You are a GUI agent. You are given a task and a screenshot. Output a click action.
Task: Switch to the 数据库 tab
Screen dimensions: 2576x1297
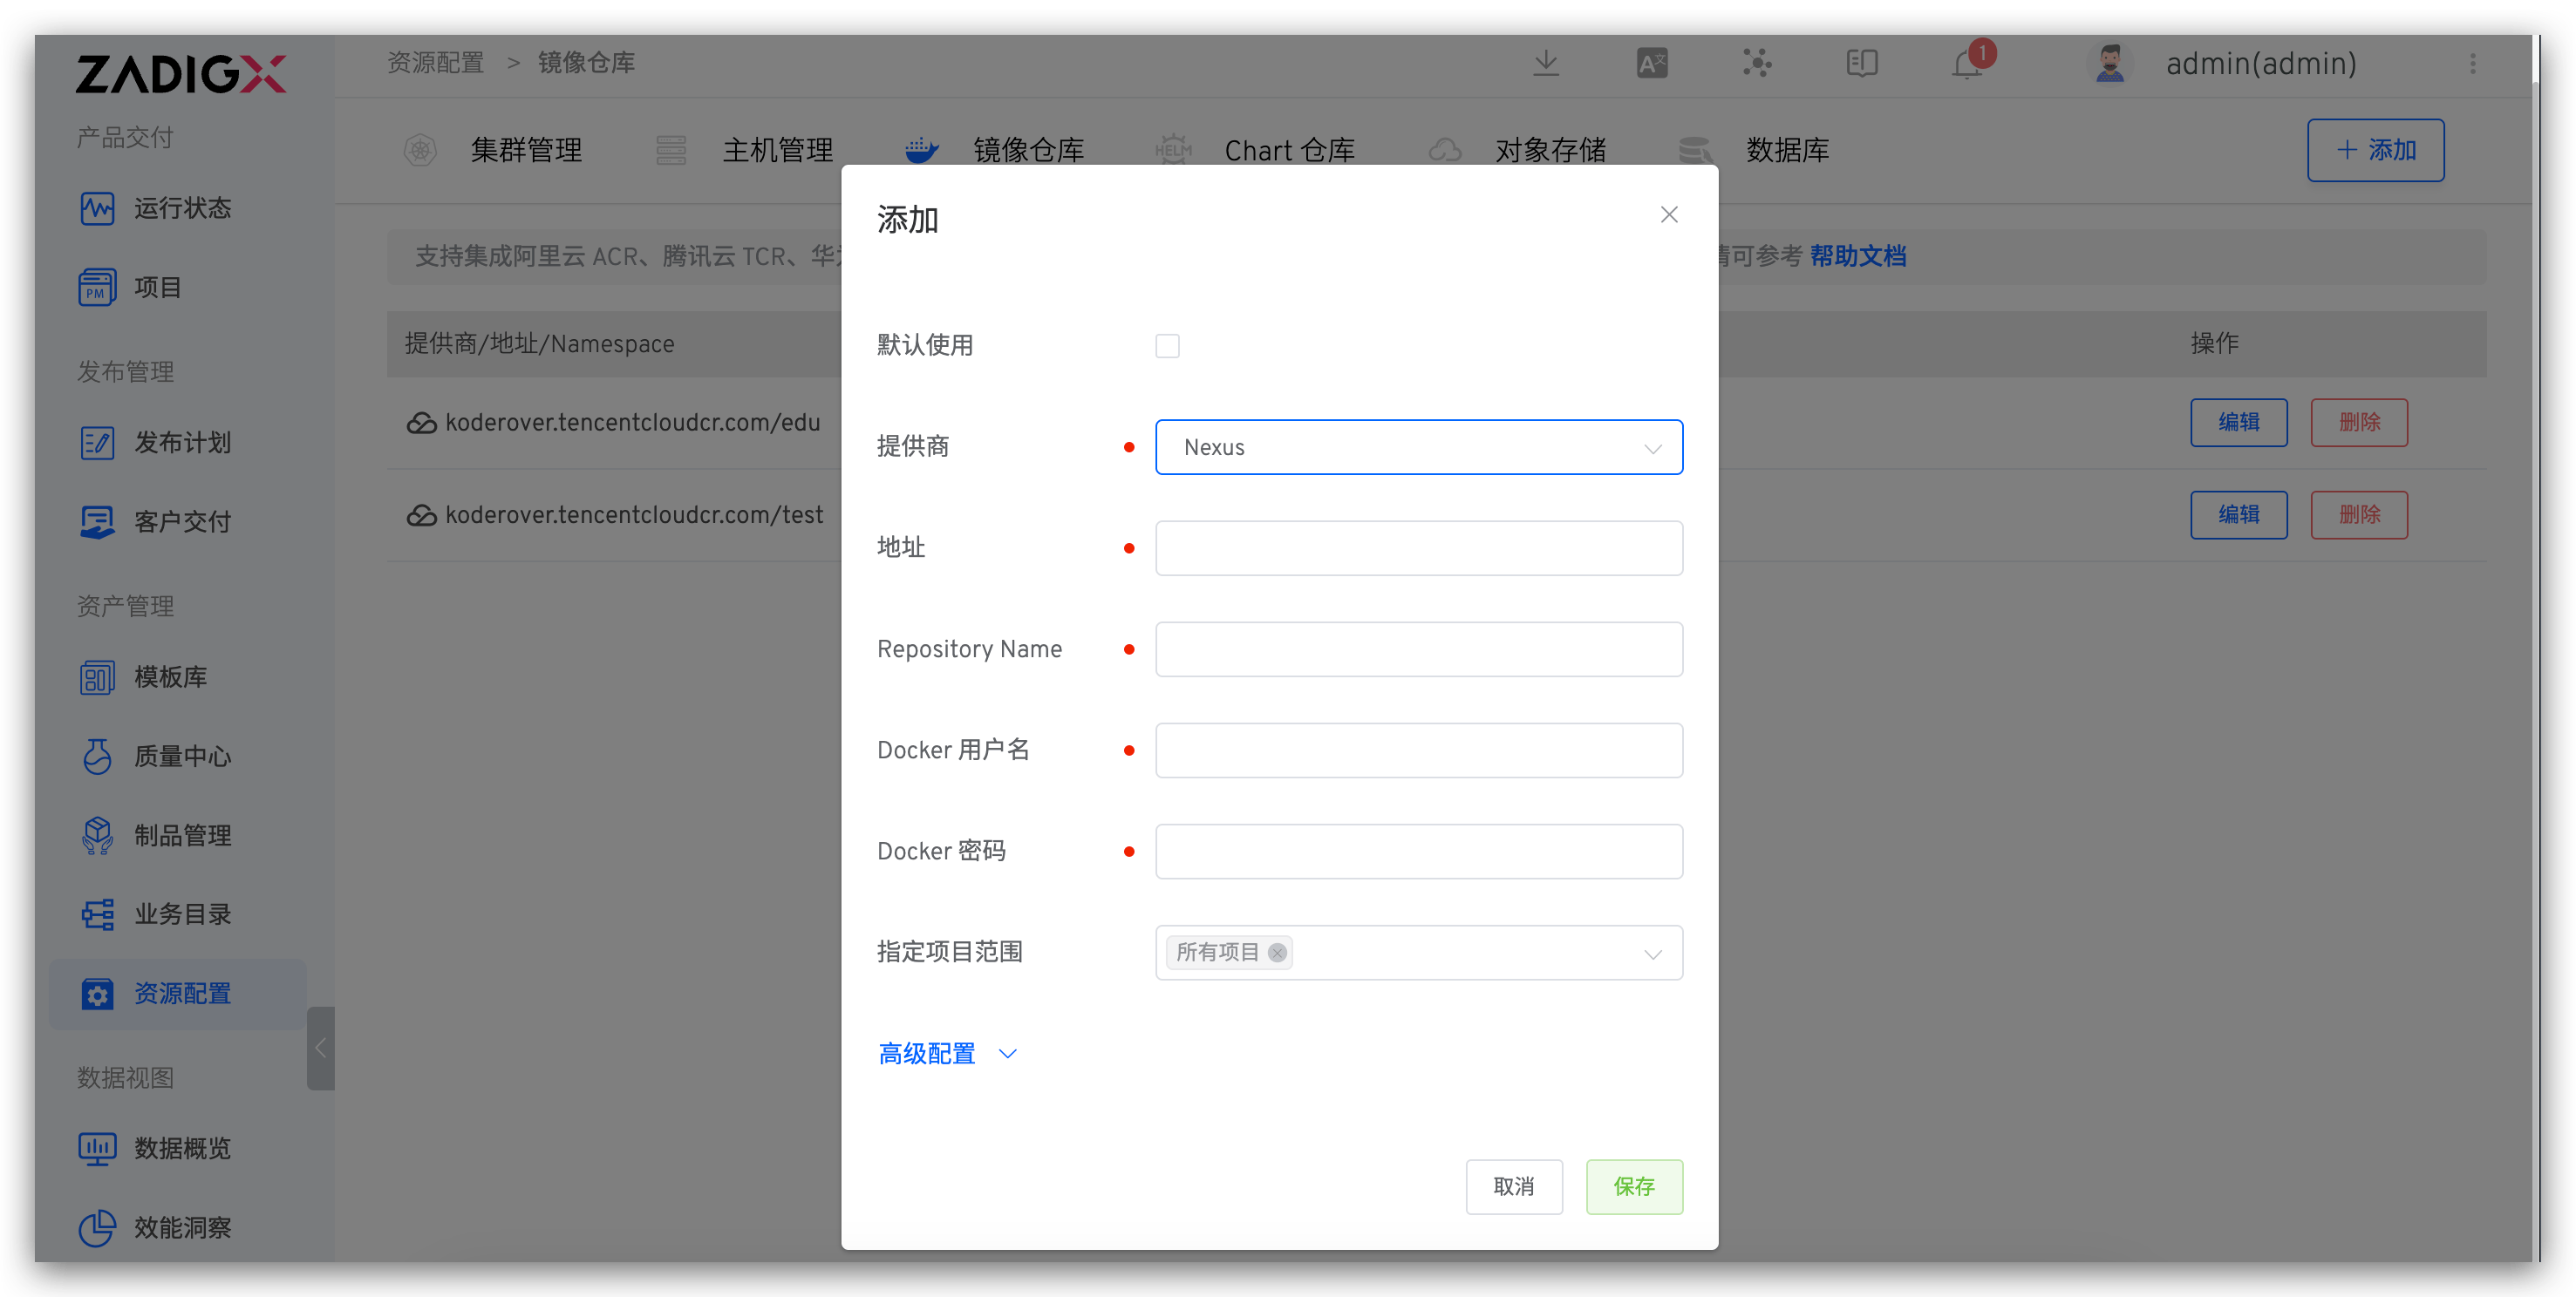click(1786, 151)
